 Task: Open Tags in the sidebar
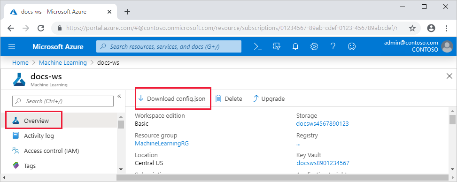(x=30, y=166)
